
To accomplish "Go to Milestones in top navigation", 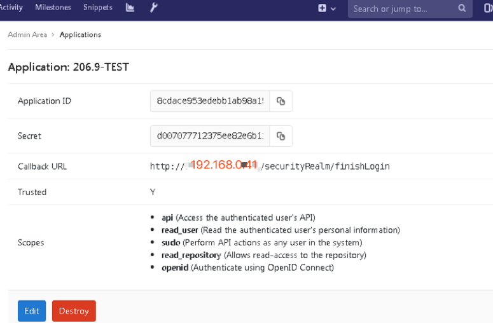I will (x=53, y=8).
